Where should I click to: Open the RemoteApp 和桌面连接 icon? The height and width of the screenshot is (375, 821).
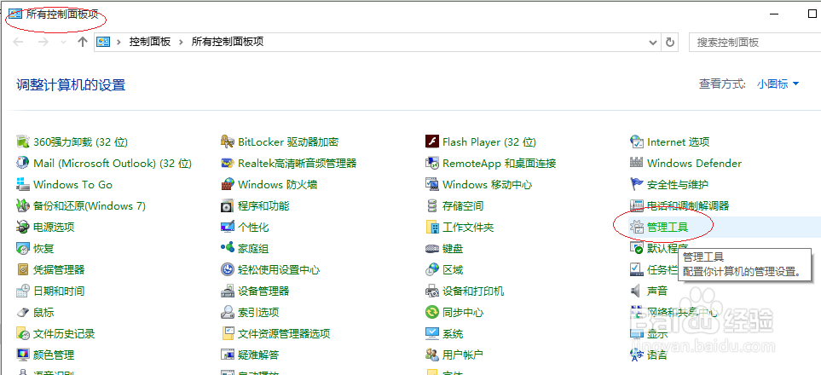pyautogui.click(x=431, y=164)
